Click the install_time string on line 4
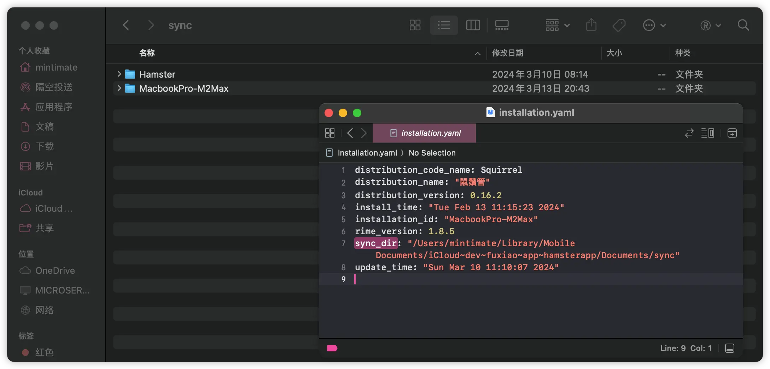Screen dimensions: 770x369 tap(496, 207)
